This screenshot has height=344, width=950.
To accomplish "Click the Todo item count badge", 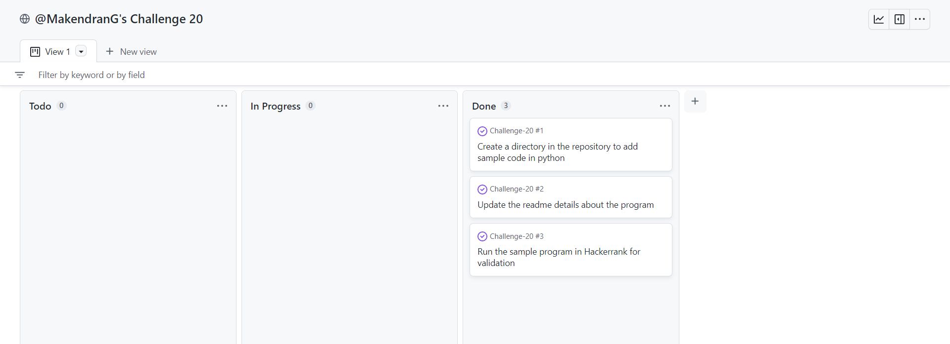I will click(61, 106).
